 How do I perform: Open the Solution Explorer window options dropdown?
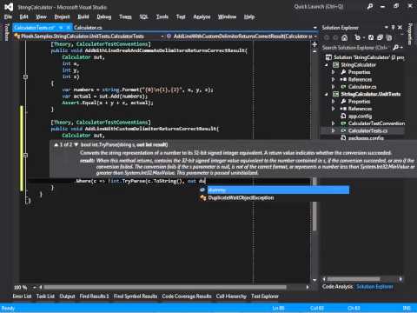(x=386, y=27)
